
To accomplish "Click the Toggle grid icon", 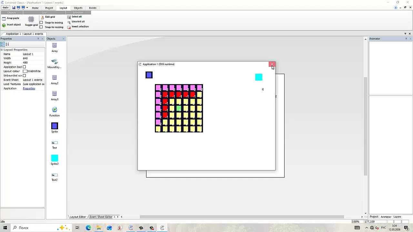I will [x=31, y=19].
